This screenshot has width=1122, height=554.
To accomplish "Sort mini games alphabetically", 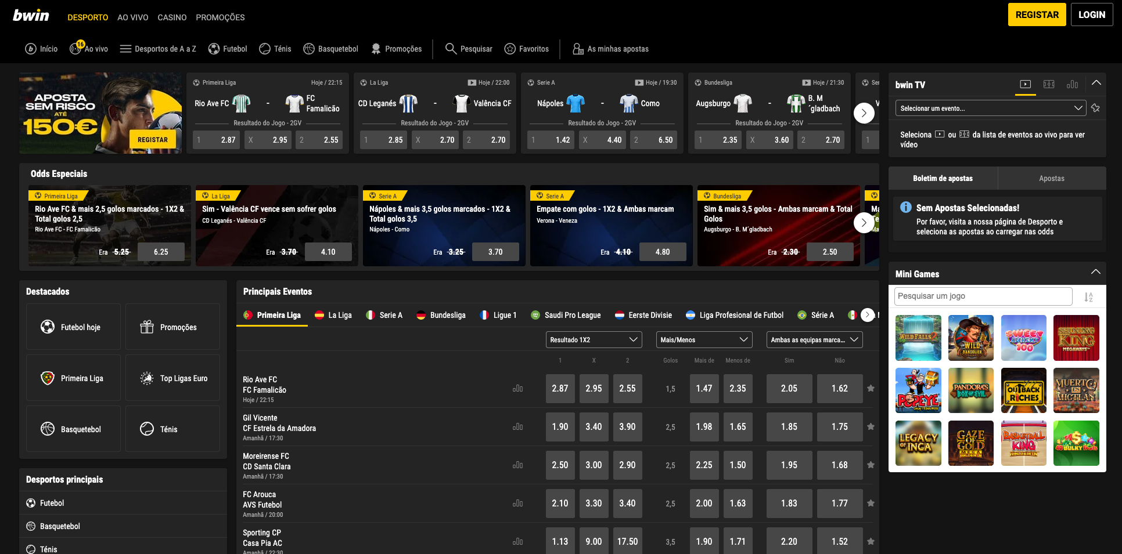I will coord(1088,297).
